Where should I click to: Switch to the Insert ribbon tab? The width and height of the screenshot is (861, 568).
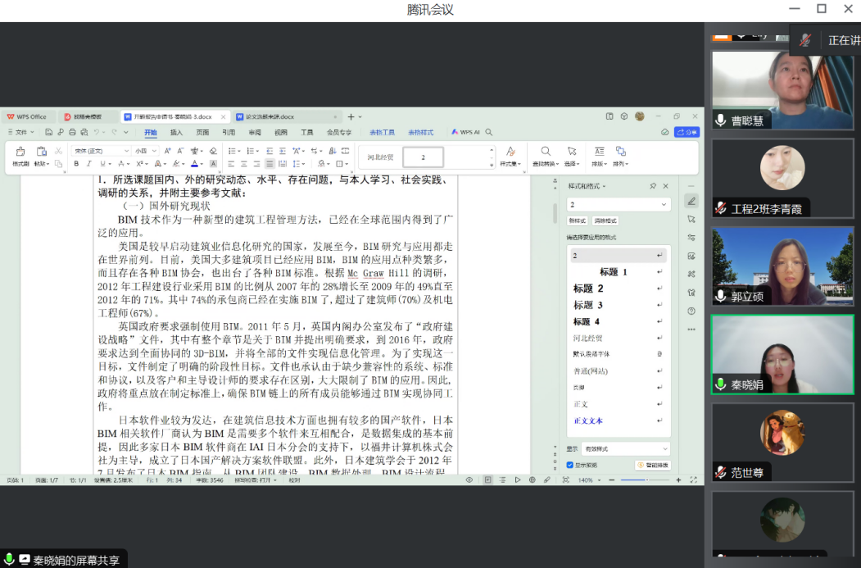click(x=176, y=132)
